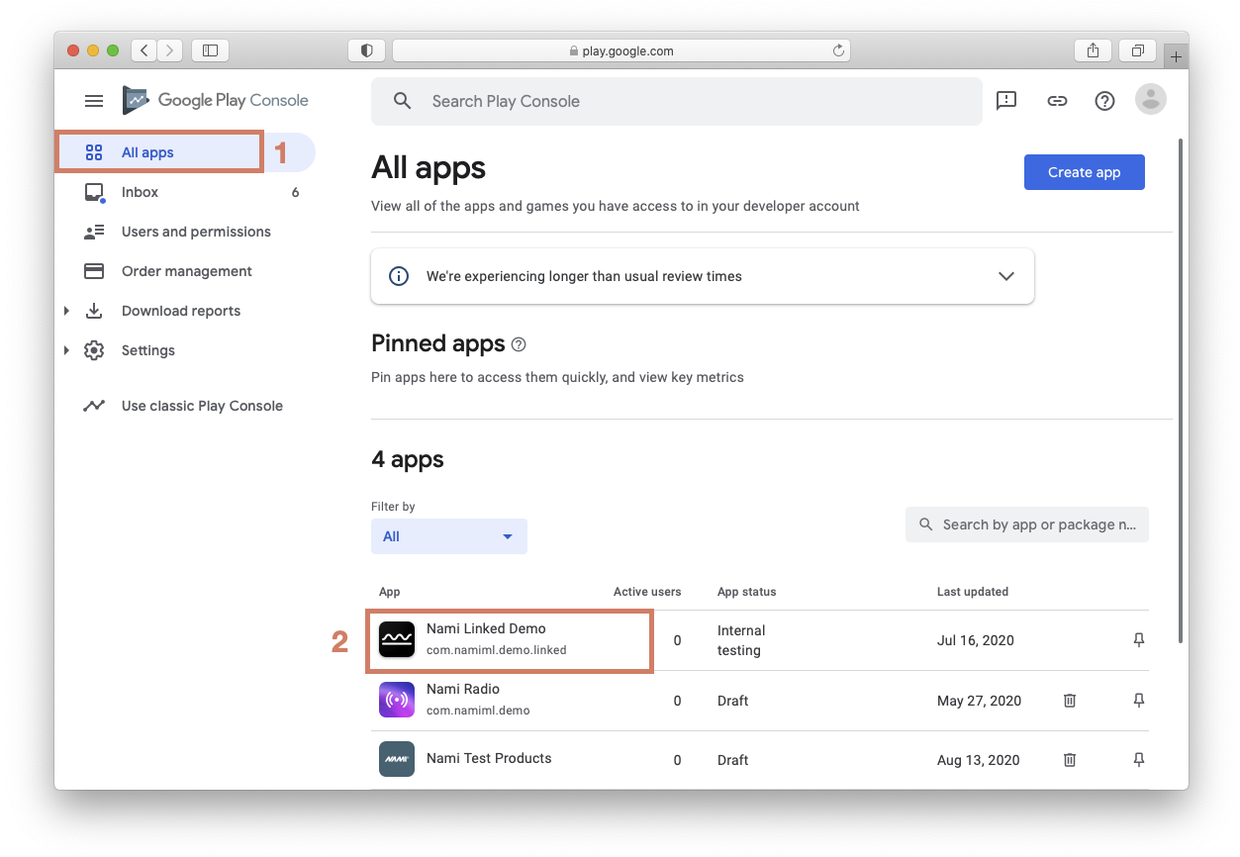The width and height of the screenshot is (1240, 857).
Task: Click the page's vertical scrollbar
Action: pos(1180,391)
